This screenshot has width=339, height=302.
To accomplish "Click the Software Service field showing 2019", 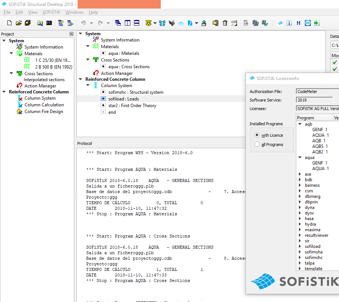I will [x=314, y=100].
